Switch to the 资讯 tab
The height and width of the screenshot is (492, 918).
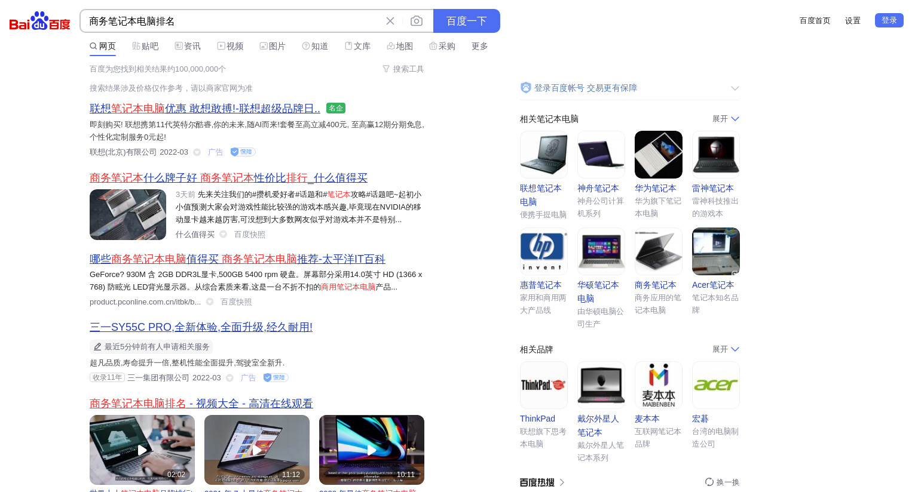[x=188, y=46]
